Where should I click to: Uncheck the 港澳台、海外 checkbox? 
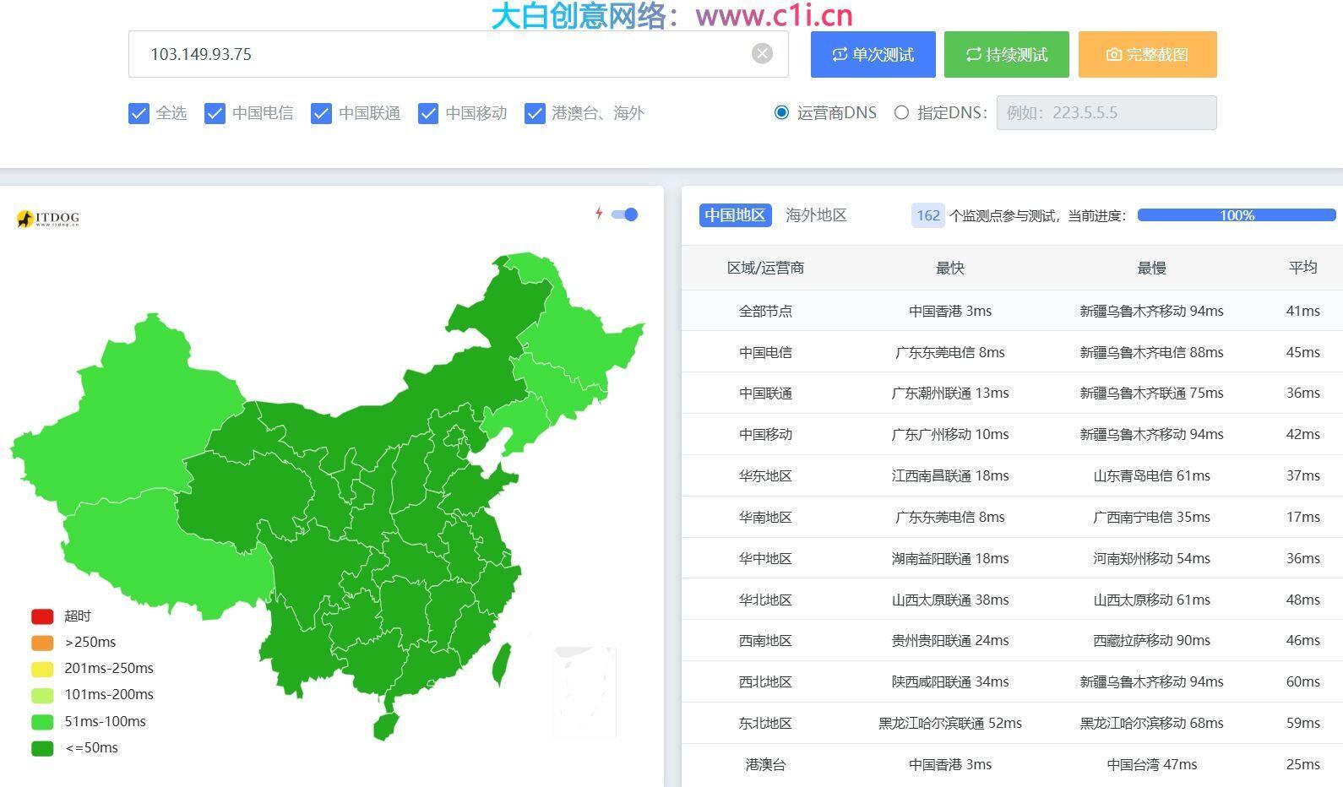[x=535, y=113]
